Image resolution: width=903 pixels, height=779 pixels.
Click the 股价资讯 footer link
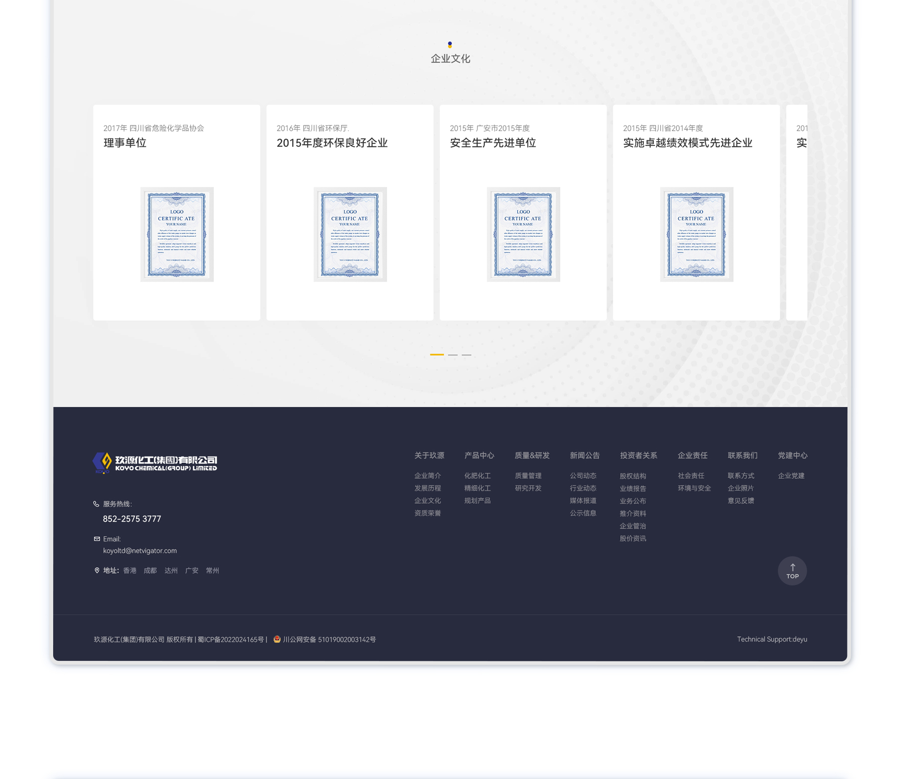(633, 538)
